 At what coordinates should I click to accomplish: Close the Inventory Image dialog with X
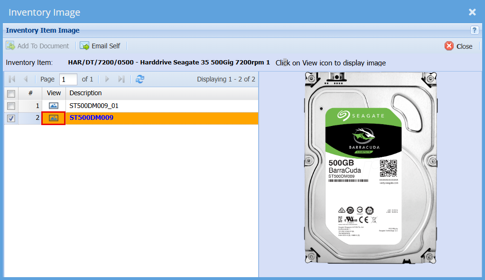472,12
